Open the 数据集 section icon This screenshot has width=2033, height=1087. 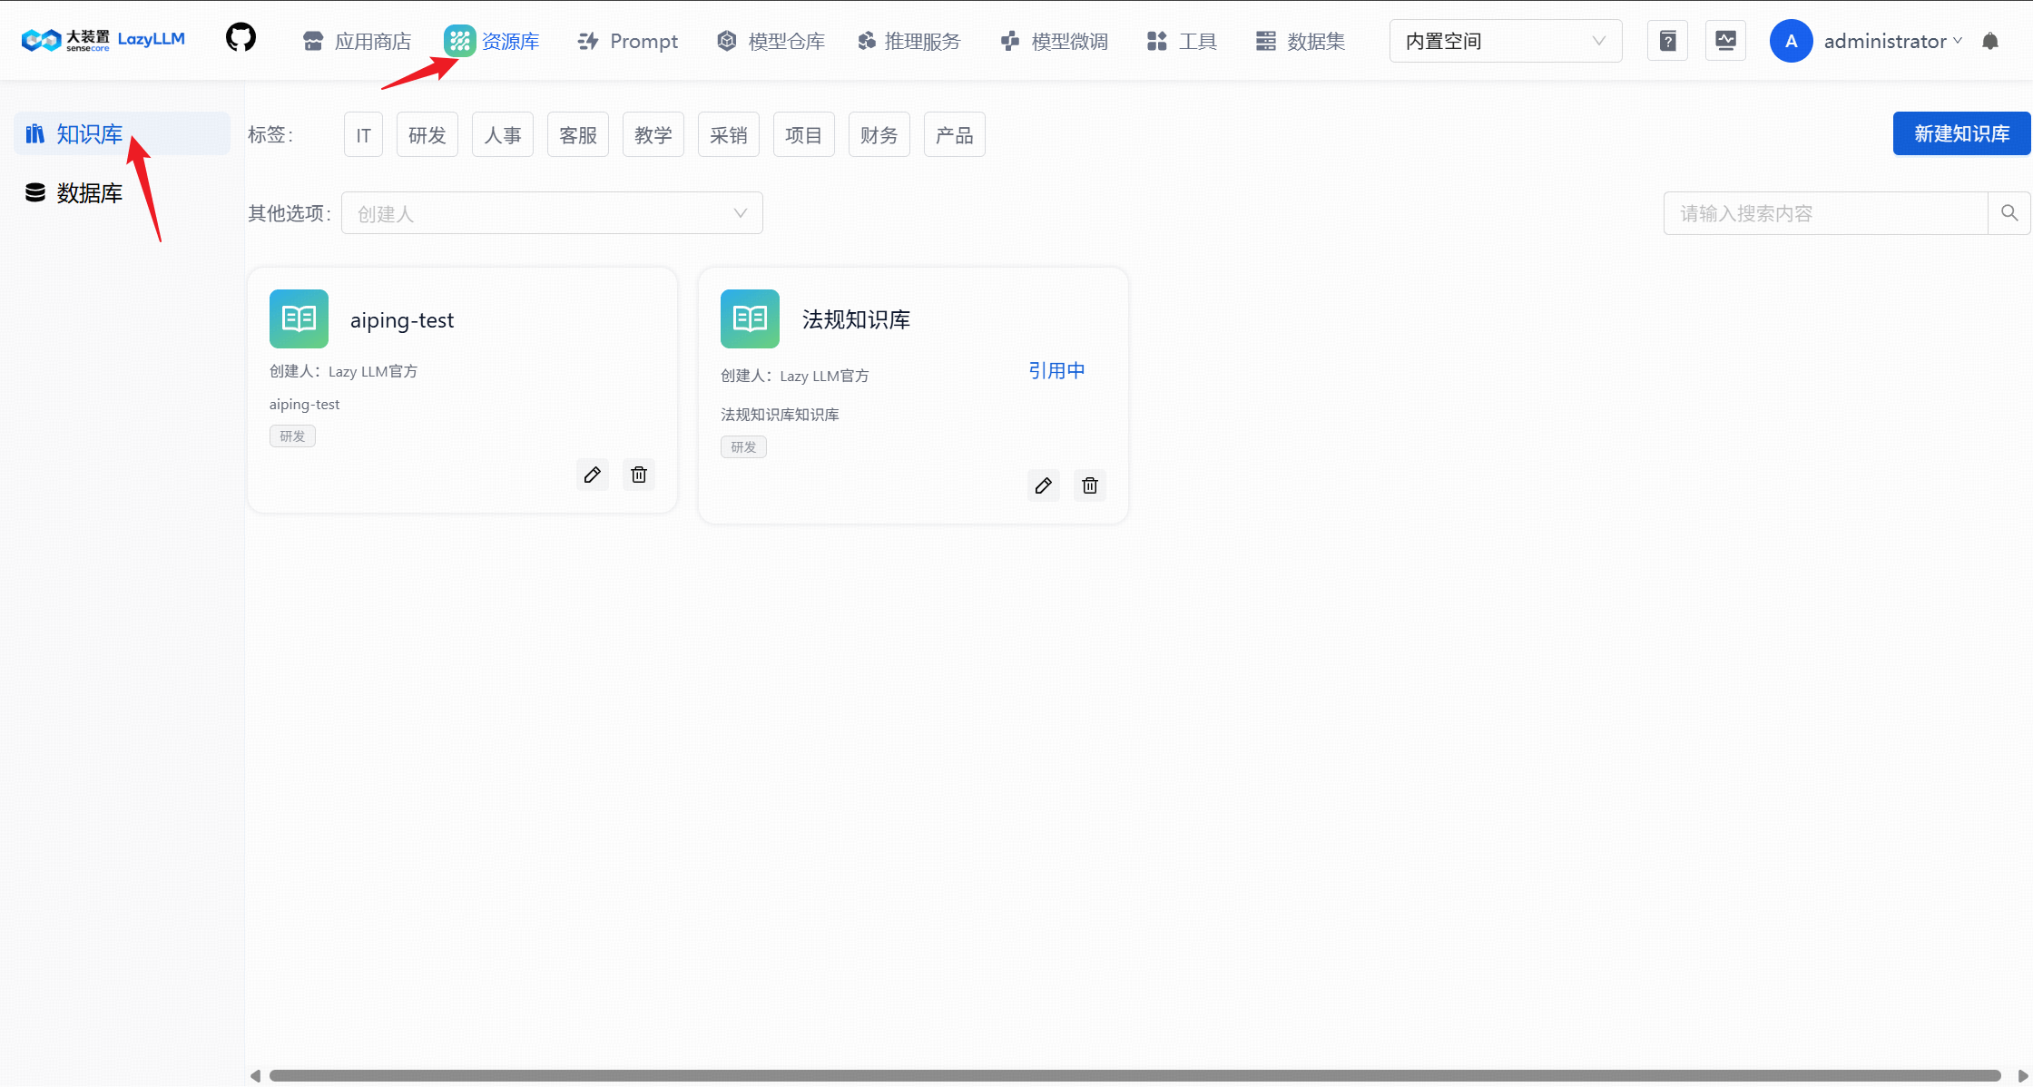1264,40
